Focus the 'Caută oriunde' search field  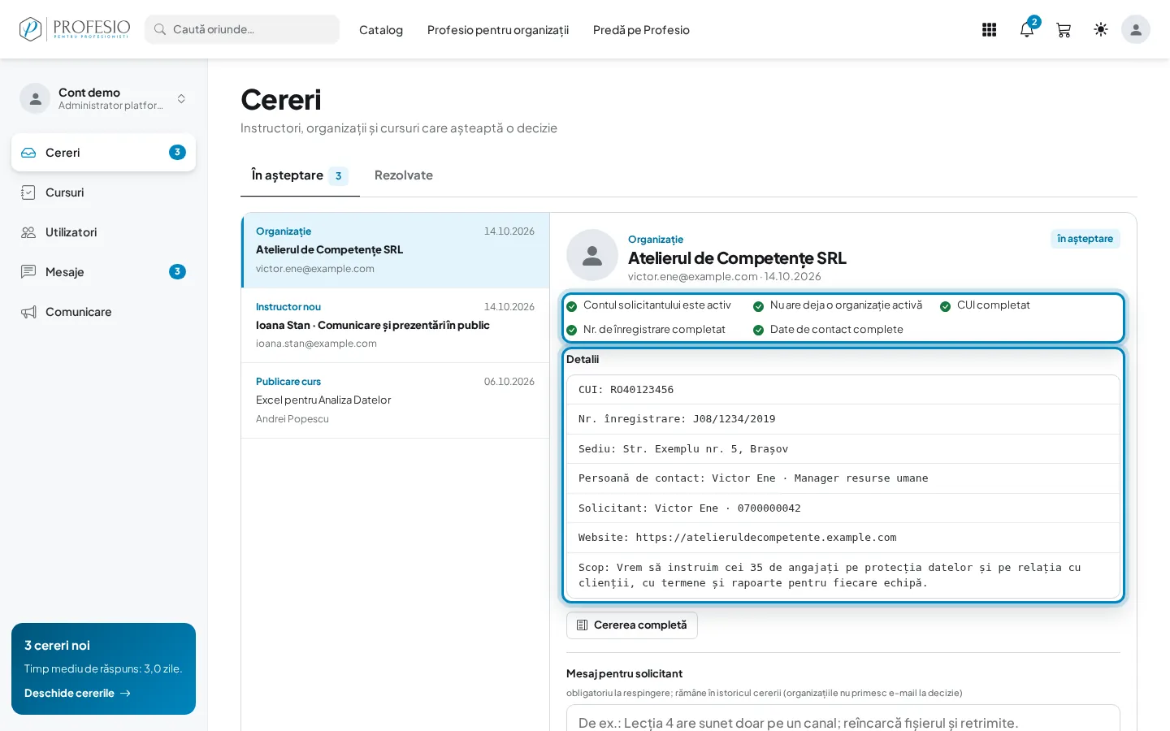[x=242, y=29]
